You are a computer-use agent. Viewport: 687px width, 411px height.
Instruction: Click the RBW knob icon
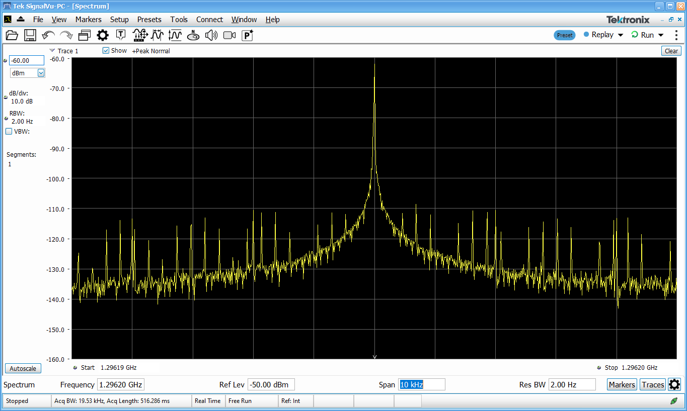click(6, 119)
